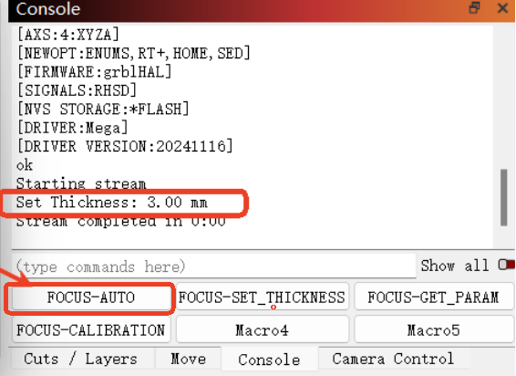Close the Console panel

pyautogui.click(x=502, y=8)
